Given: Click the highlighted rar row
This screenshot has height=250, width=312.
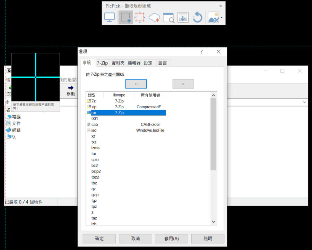Looking at the screenshot, I should [x=126, y=112].
